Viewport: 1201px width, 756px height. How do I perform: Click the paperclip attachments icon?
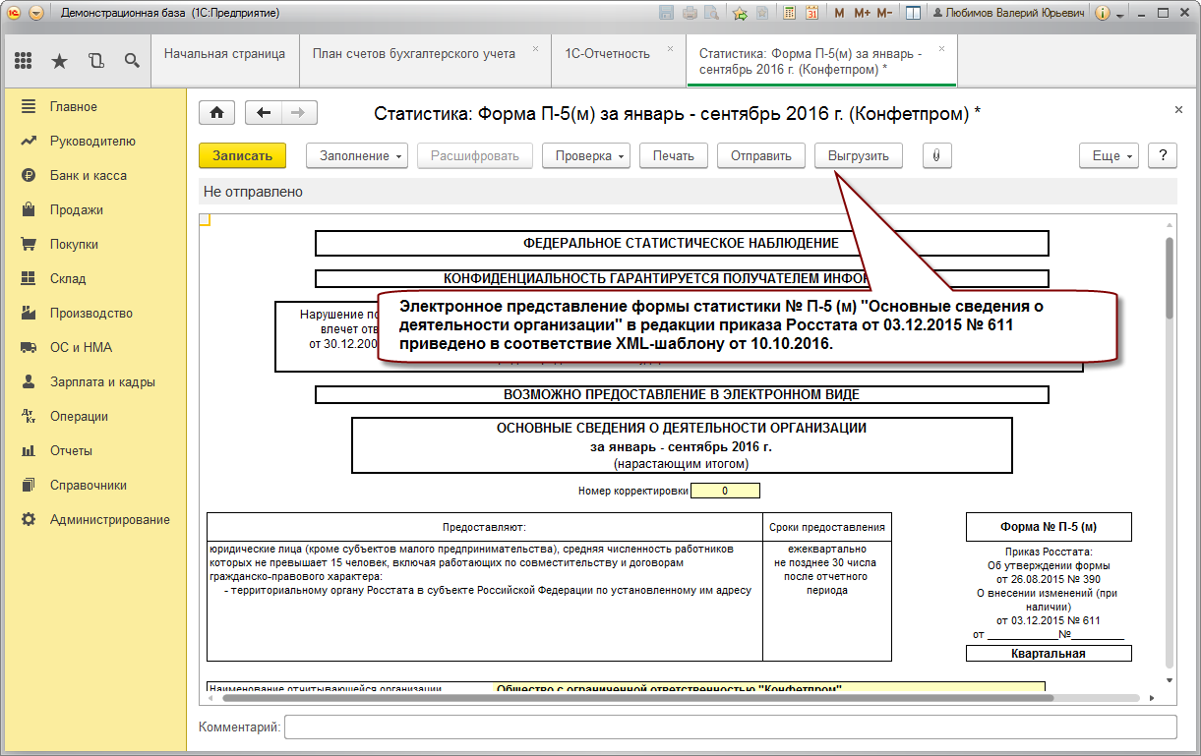coord(935,155)
